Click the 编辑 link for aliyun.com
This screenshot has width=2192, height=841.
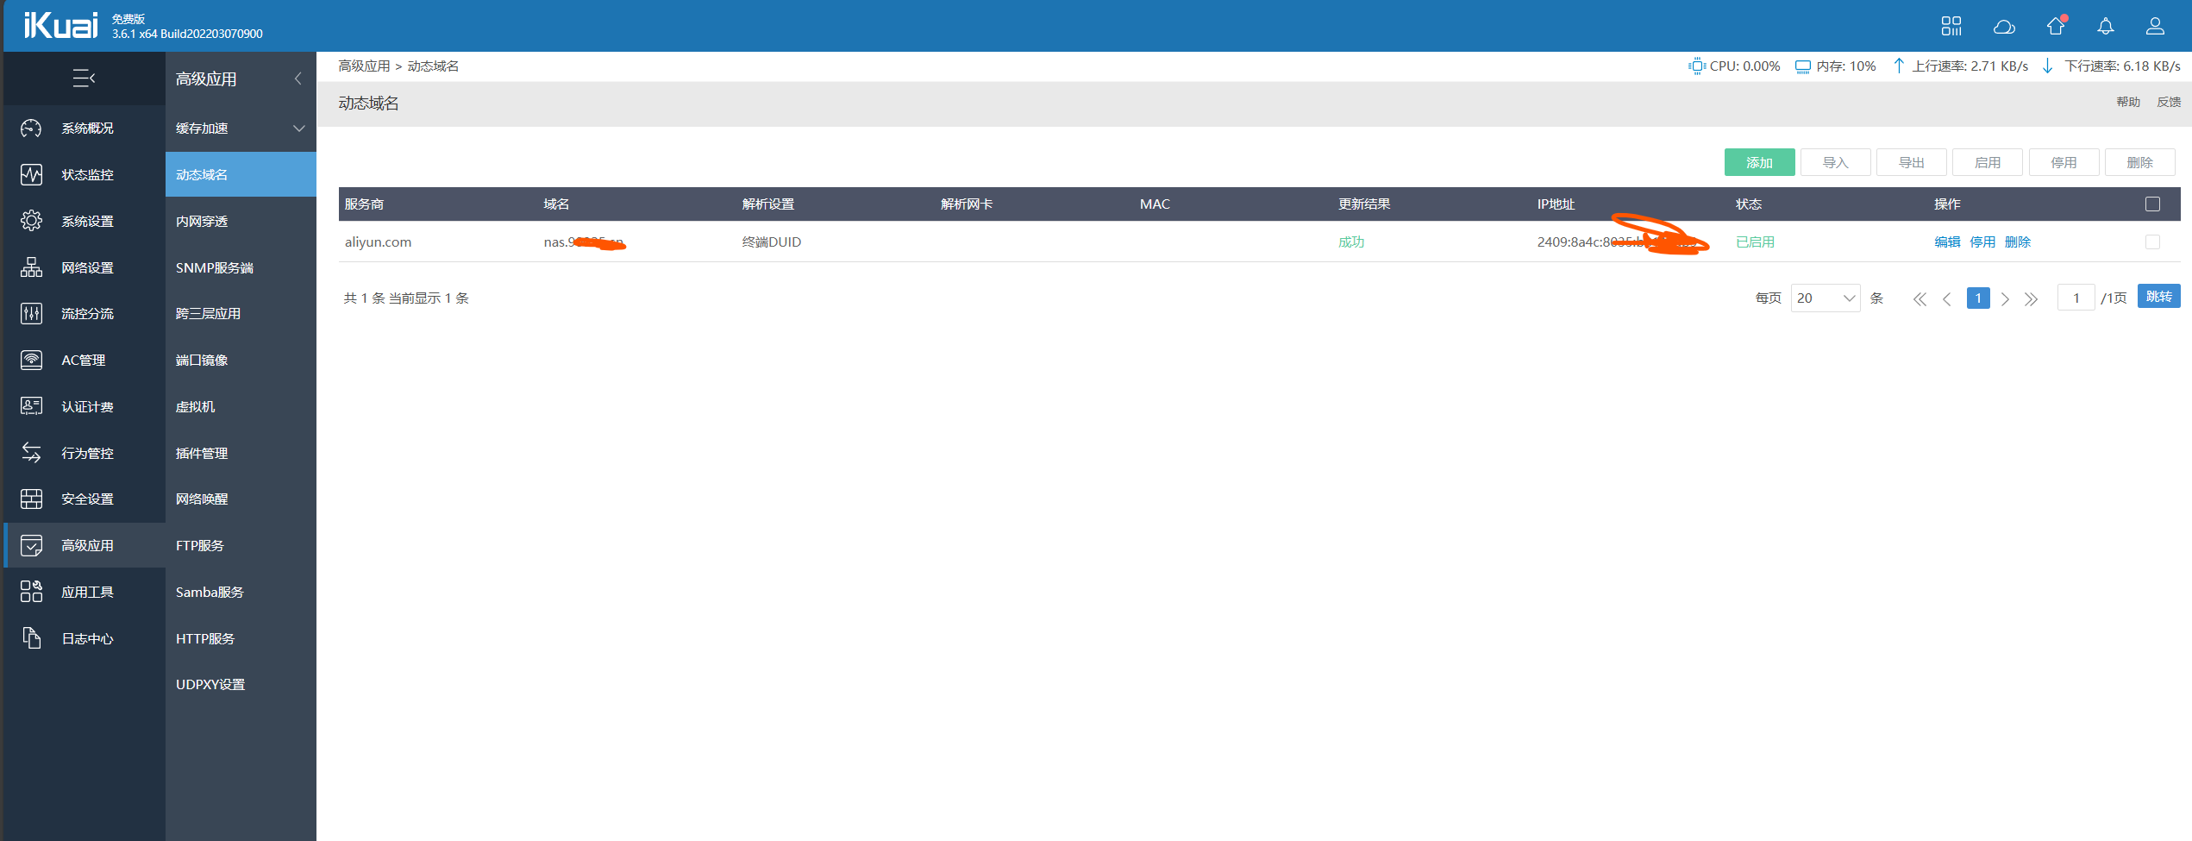1947,242
